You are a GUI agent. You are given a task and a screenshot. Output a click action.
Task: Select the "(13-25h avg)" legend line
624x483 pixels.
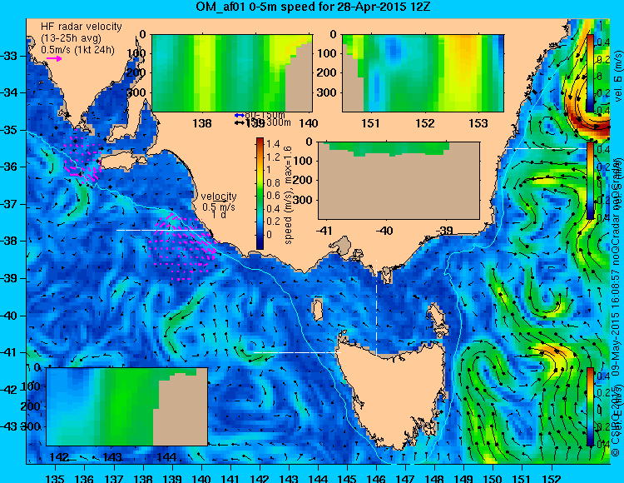[71, 38]
